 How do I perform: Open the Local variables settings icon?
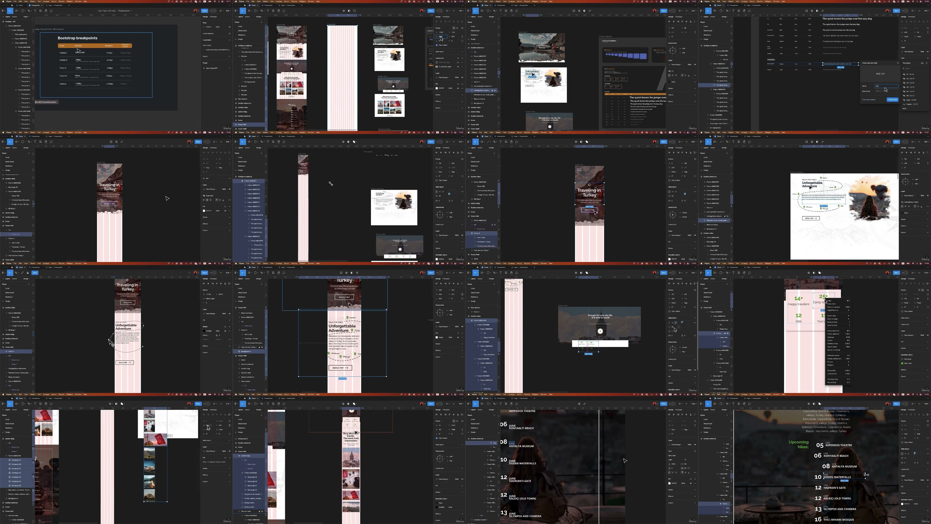click(x=230, y=34)
